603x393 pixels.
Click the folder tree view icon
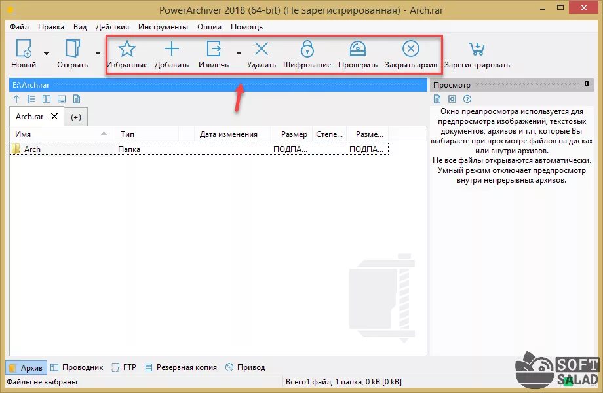click(x=31, y=99)
